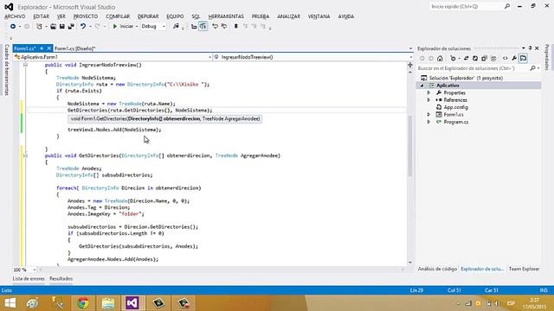Open the VENTANA menu
554x311 pixels.
point(319,16)
